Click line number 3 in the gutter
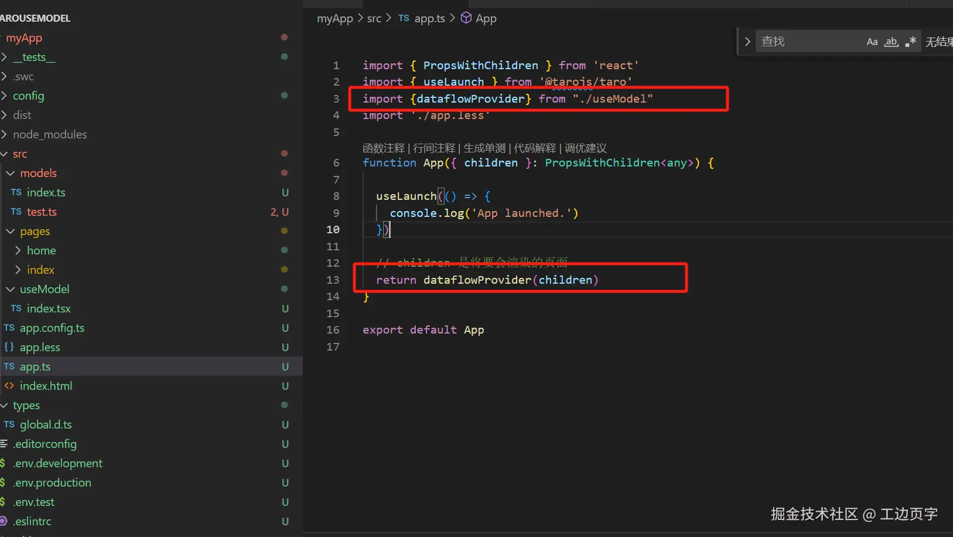The image size is (953, 537). click(336, 98)
